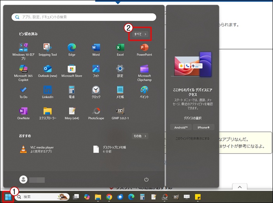Open PhotoScape pinned app

pyautogui.click(x=96, y=114)
